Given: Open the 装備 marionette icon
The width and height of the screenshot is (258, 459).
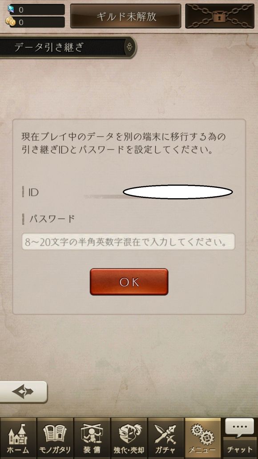Looking at the screenshot, I should [92, 438].
